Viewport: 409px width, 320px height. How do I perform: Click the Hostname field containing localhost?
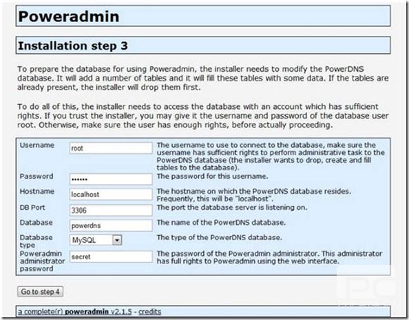pyautogui.click(x=111, y=194)
